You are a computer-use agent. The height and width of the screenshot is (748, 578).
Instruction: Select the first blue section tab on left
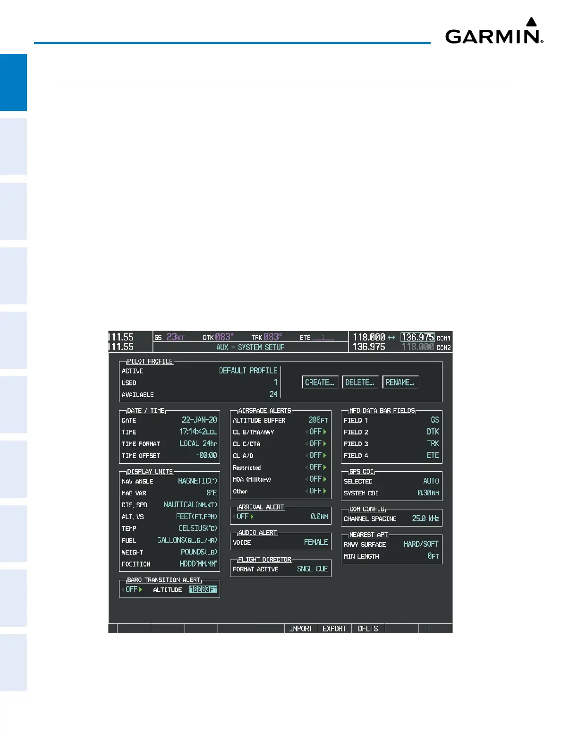click(13, 82)
